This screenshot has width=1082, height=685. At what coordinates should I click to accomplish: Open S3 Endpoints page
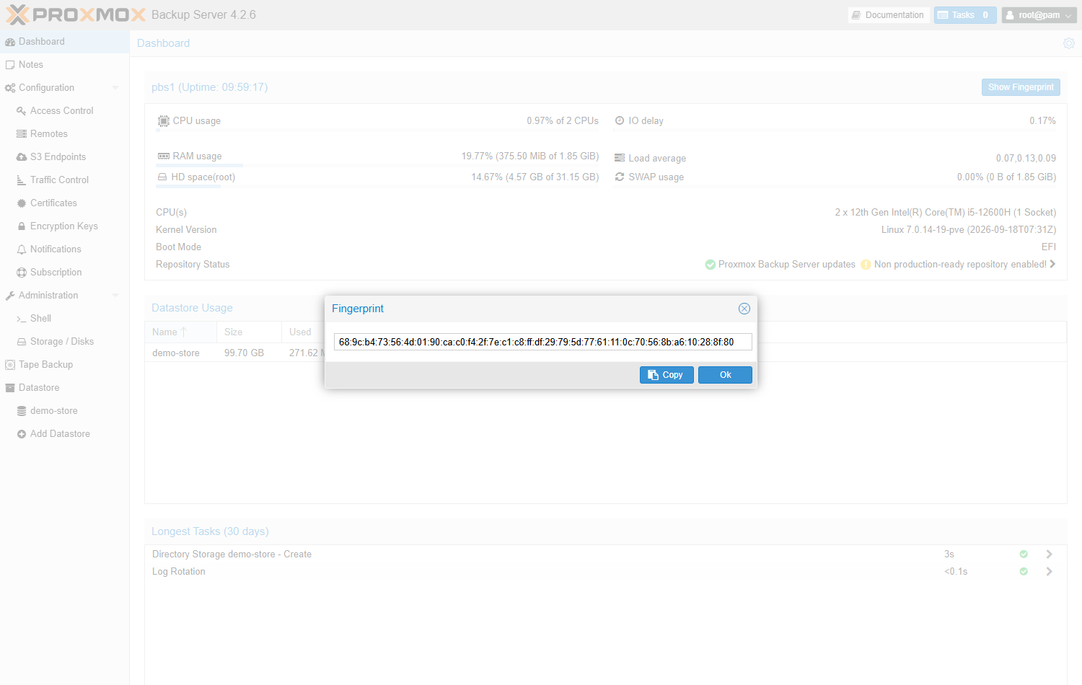(64, 157)
